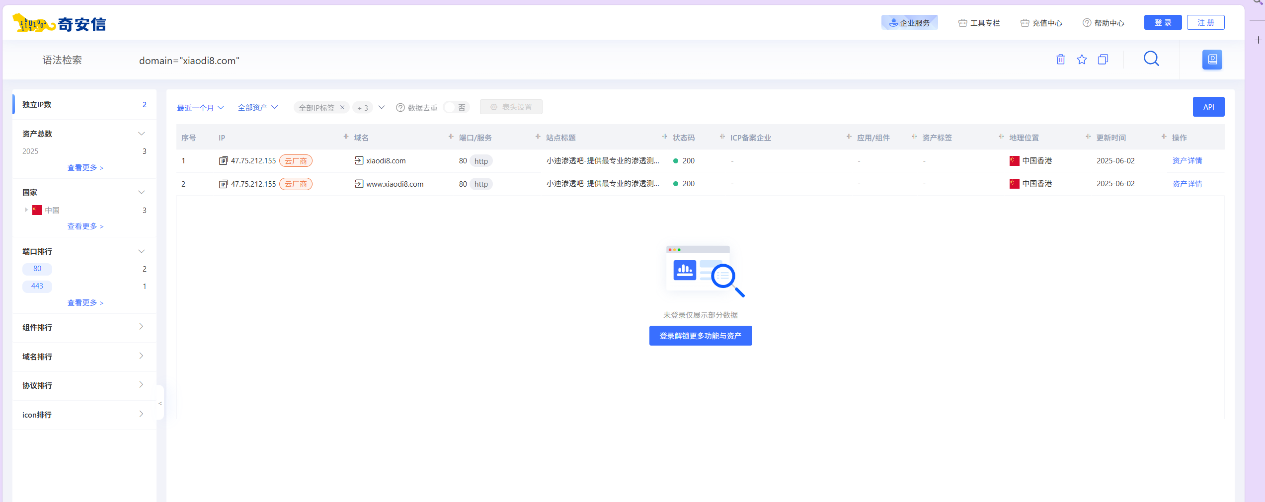
Task: Open 资产详情 for row 1
Action: point(1187,161)
